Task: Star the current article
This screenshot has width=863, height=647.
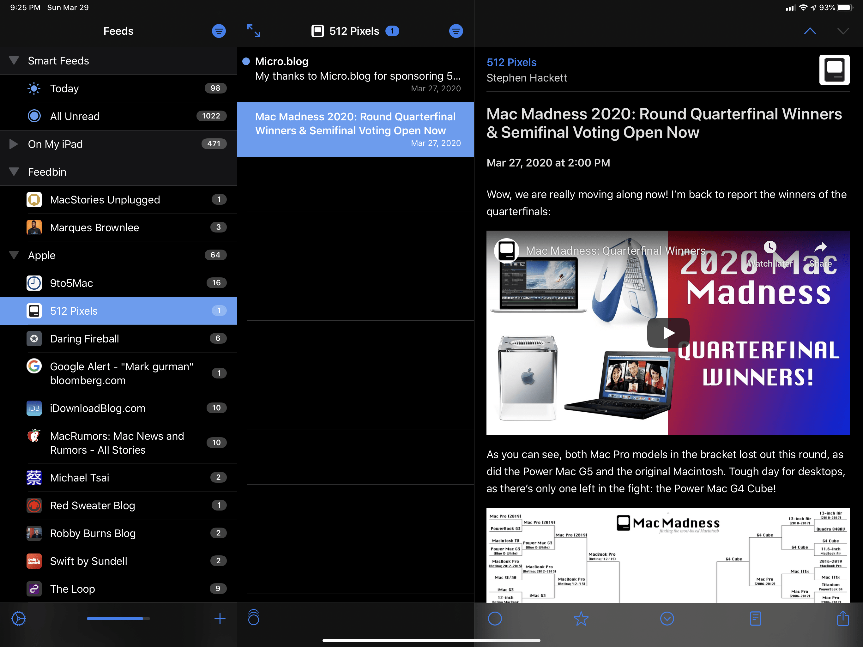Action: 581,619
